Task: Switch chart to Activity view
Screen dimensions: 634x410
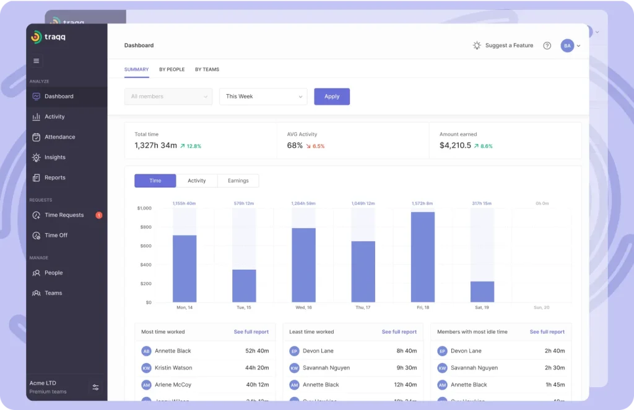Action: [x=196, y=181]
